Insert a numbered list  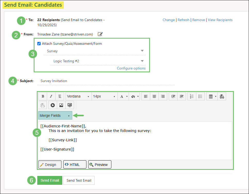tap(192, 96)
